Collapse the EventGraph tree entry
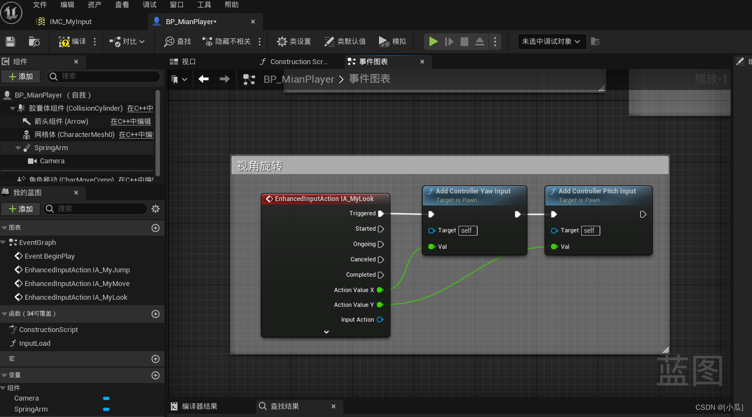 [x=3, y=243]
